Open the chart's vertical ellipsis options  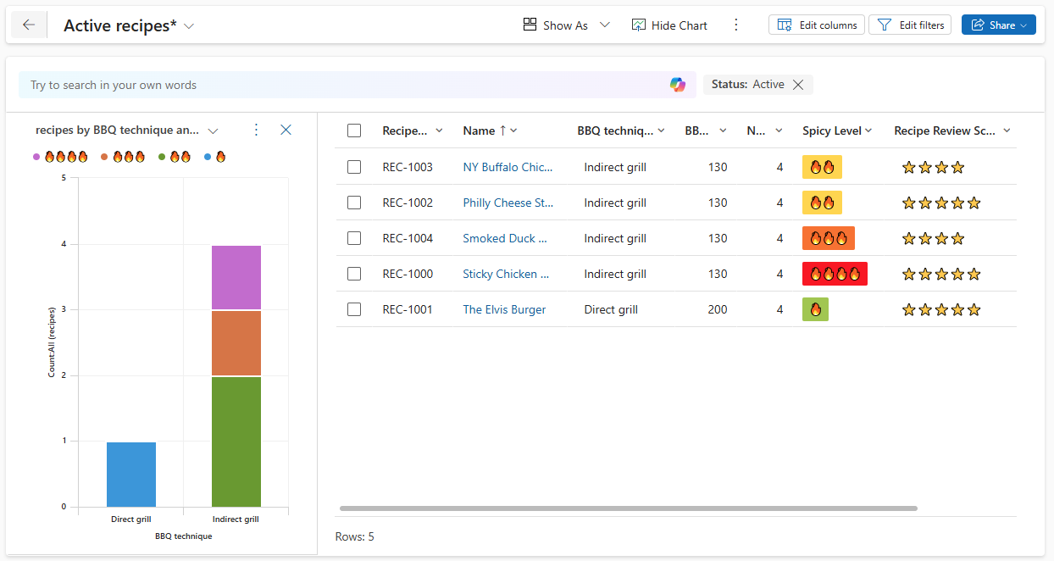pyautogui.click(x=256, y=130)
